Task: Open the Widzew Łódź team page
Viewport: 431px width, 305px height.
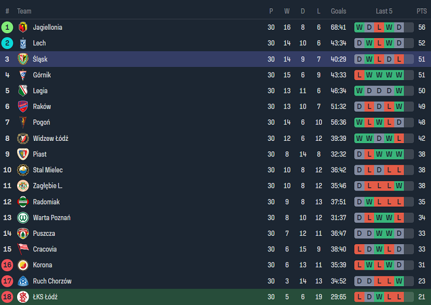Action: (x=50, y=138)
